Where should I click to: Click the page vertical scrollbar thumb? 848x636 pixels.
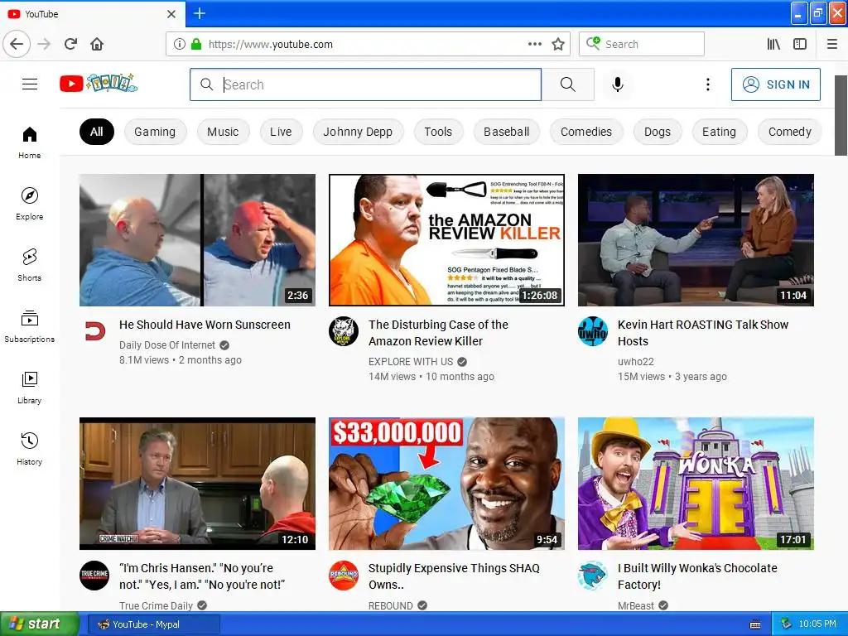click(841, 114)
